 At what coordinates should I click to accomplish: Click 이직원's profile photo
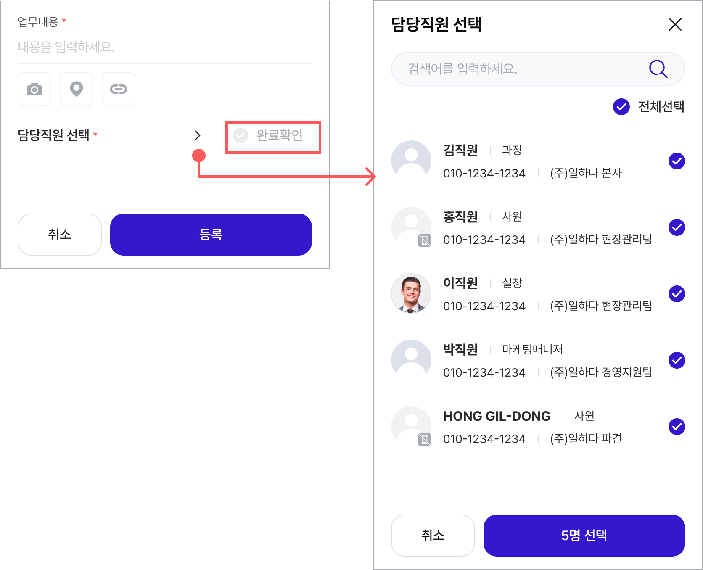pyautogui.click(x=411, y=293)
